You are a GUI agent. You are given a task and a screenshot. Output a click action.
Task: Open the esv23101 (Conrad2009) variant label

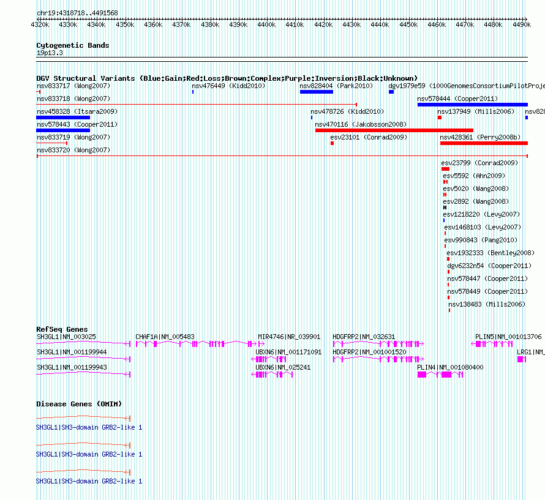pos(369,137)
